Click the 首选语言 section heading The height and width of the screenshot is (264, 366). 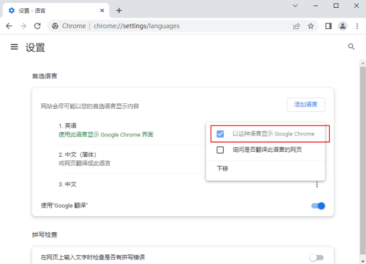44,76
